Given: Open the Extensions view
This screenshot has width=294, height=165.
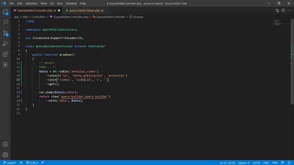Looking at the screenshot, I should pyautogui.click(x=5, y=54).
